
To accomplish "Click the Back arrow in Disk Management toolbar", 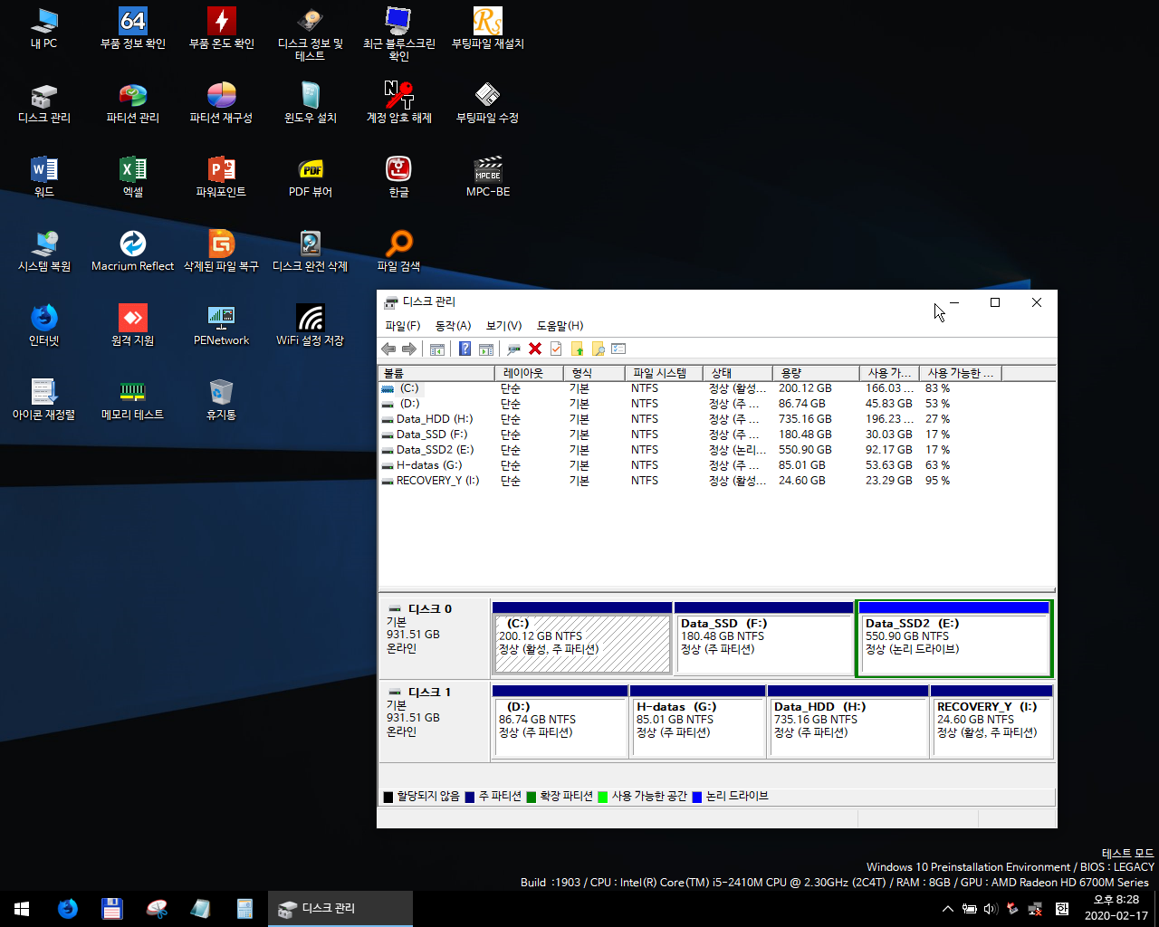I will coord(388,349).
